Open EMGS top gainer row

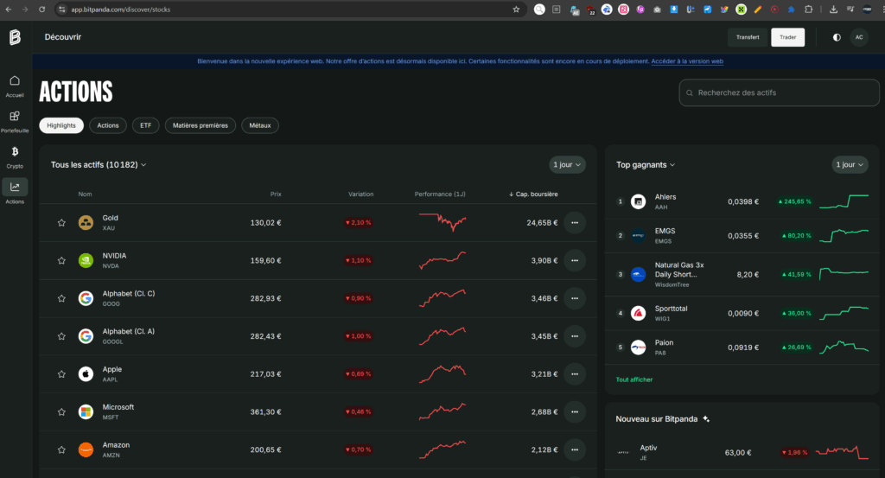point(742,235)
